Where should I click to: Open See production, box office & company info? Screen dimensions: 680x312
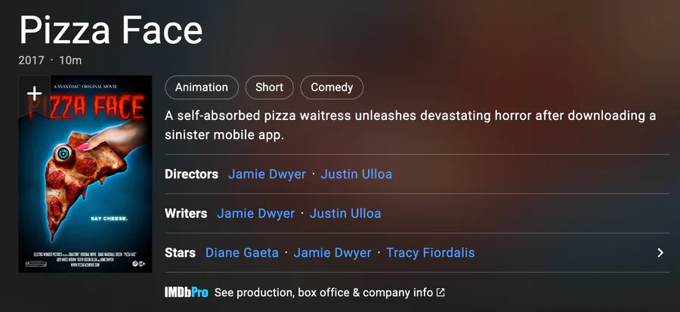[323, 292]
